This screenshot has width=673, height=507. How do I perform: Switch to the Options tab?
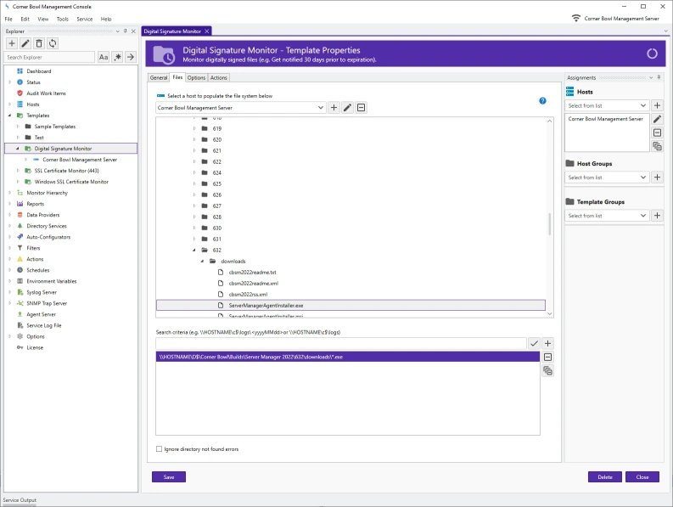(196, 77)
